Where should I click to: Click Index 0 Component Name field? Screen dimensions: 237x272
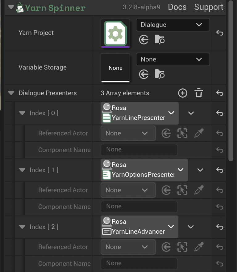[x=139, y=150]
